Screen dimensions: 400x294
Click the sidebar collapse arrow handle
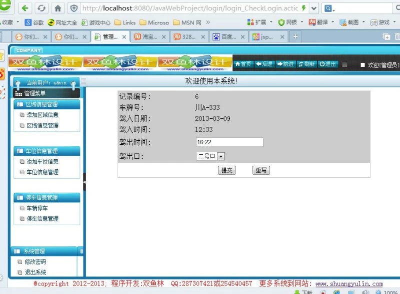pos(84,182)
